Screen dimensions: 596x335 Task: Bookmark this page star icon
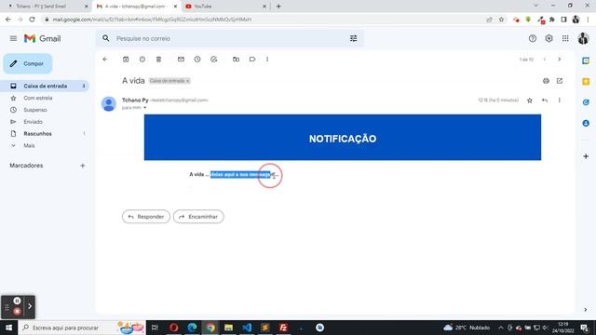pos(501,20)
